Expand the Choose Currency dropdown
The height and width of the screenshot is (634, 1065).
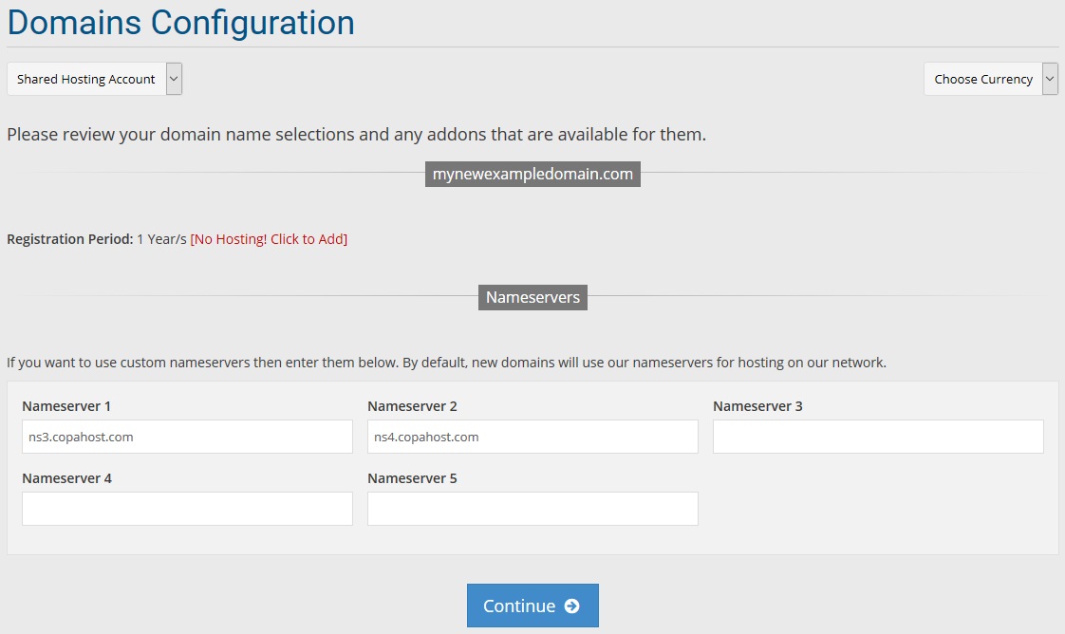(990, 79)
